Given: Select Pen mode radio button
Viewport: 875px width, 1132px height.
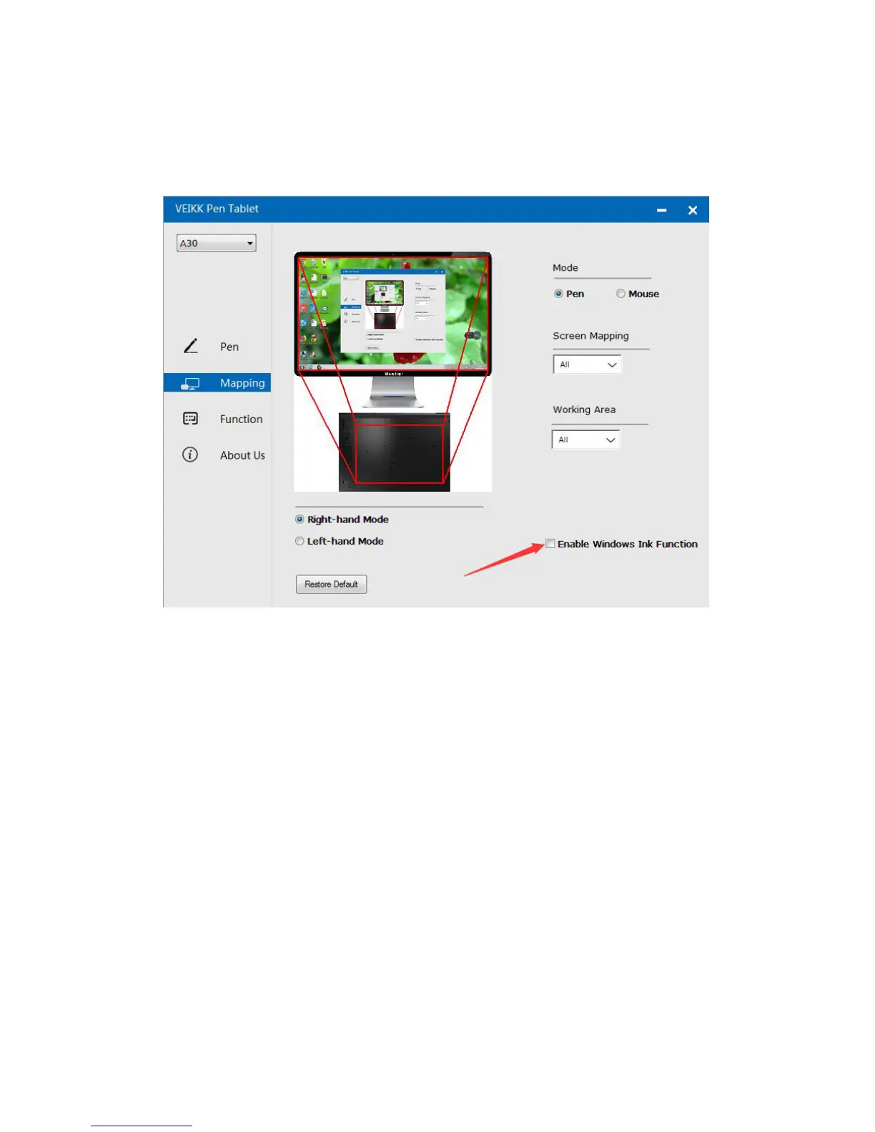Looking at the screenshot, I should click(558, 294).
